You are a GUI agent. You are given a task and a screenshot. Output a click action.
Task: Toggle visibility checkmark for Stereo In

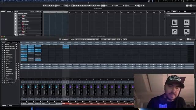2,45
